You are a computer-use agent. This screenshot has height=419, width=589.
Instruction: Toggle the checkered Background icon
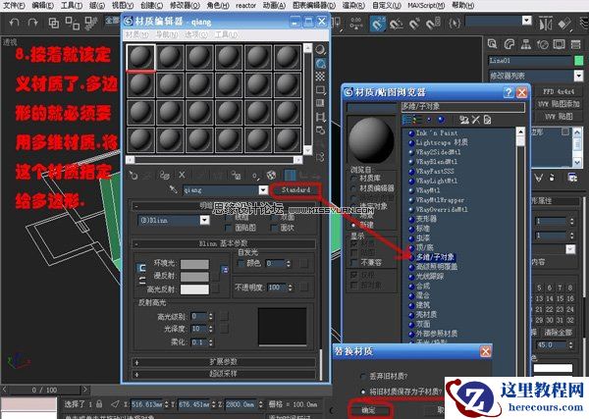pos(320,77)
